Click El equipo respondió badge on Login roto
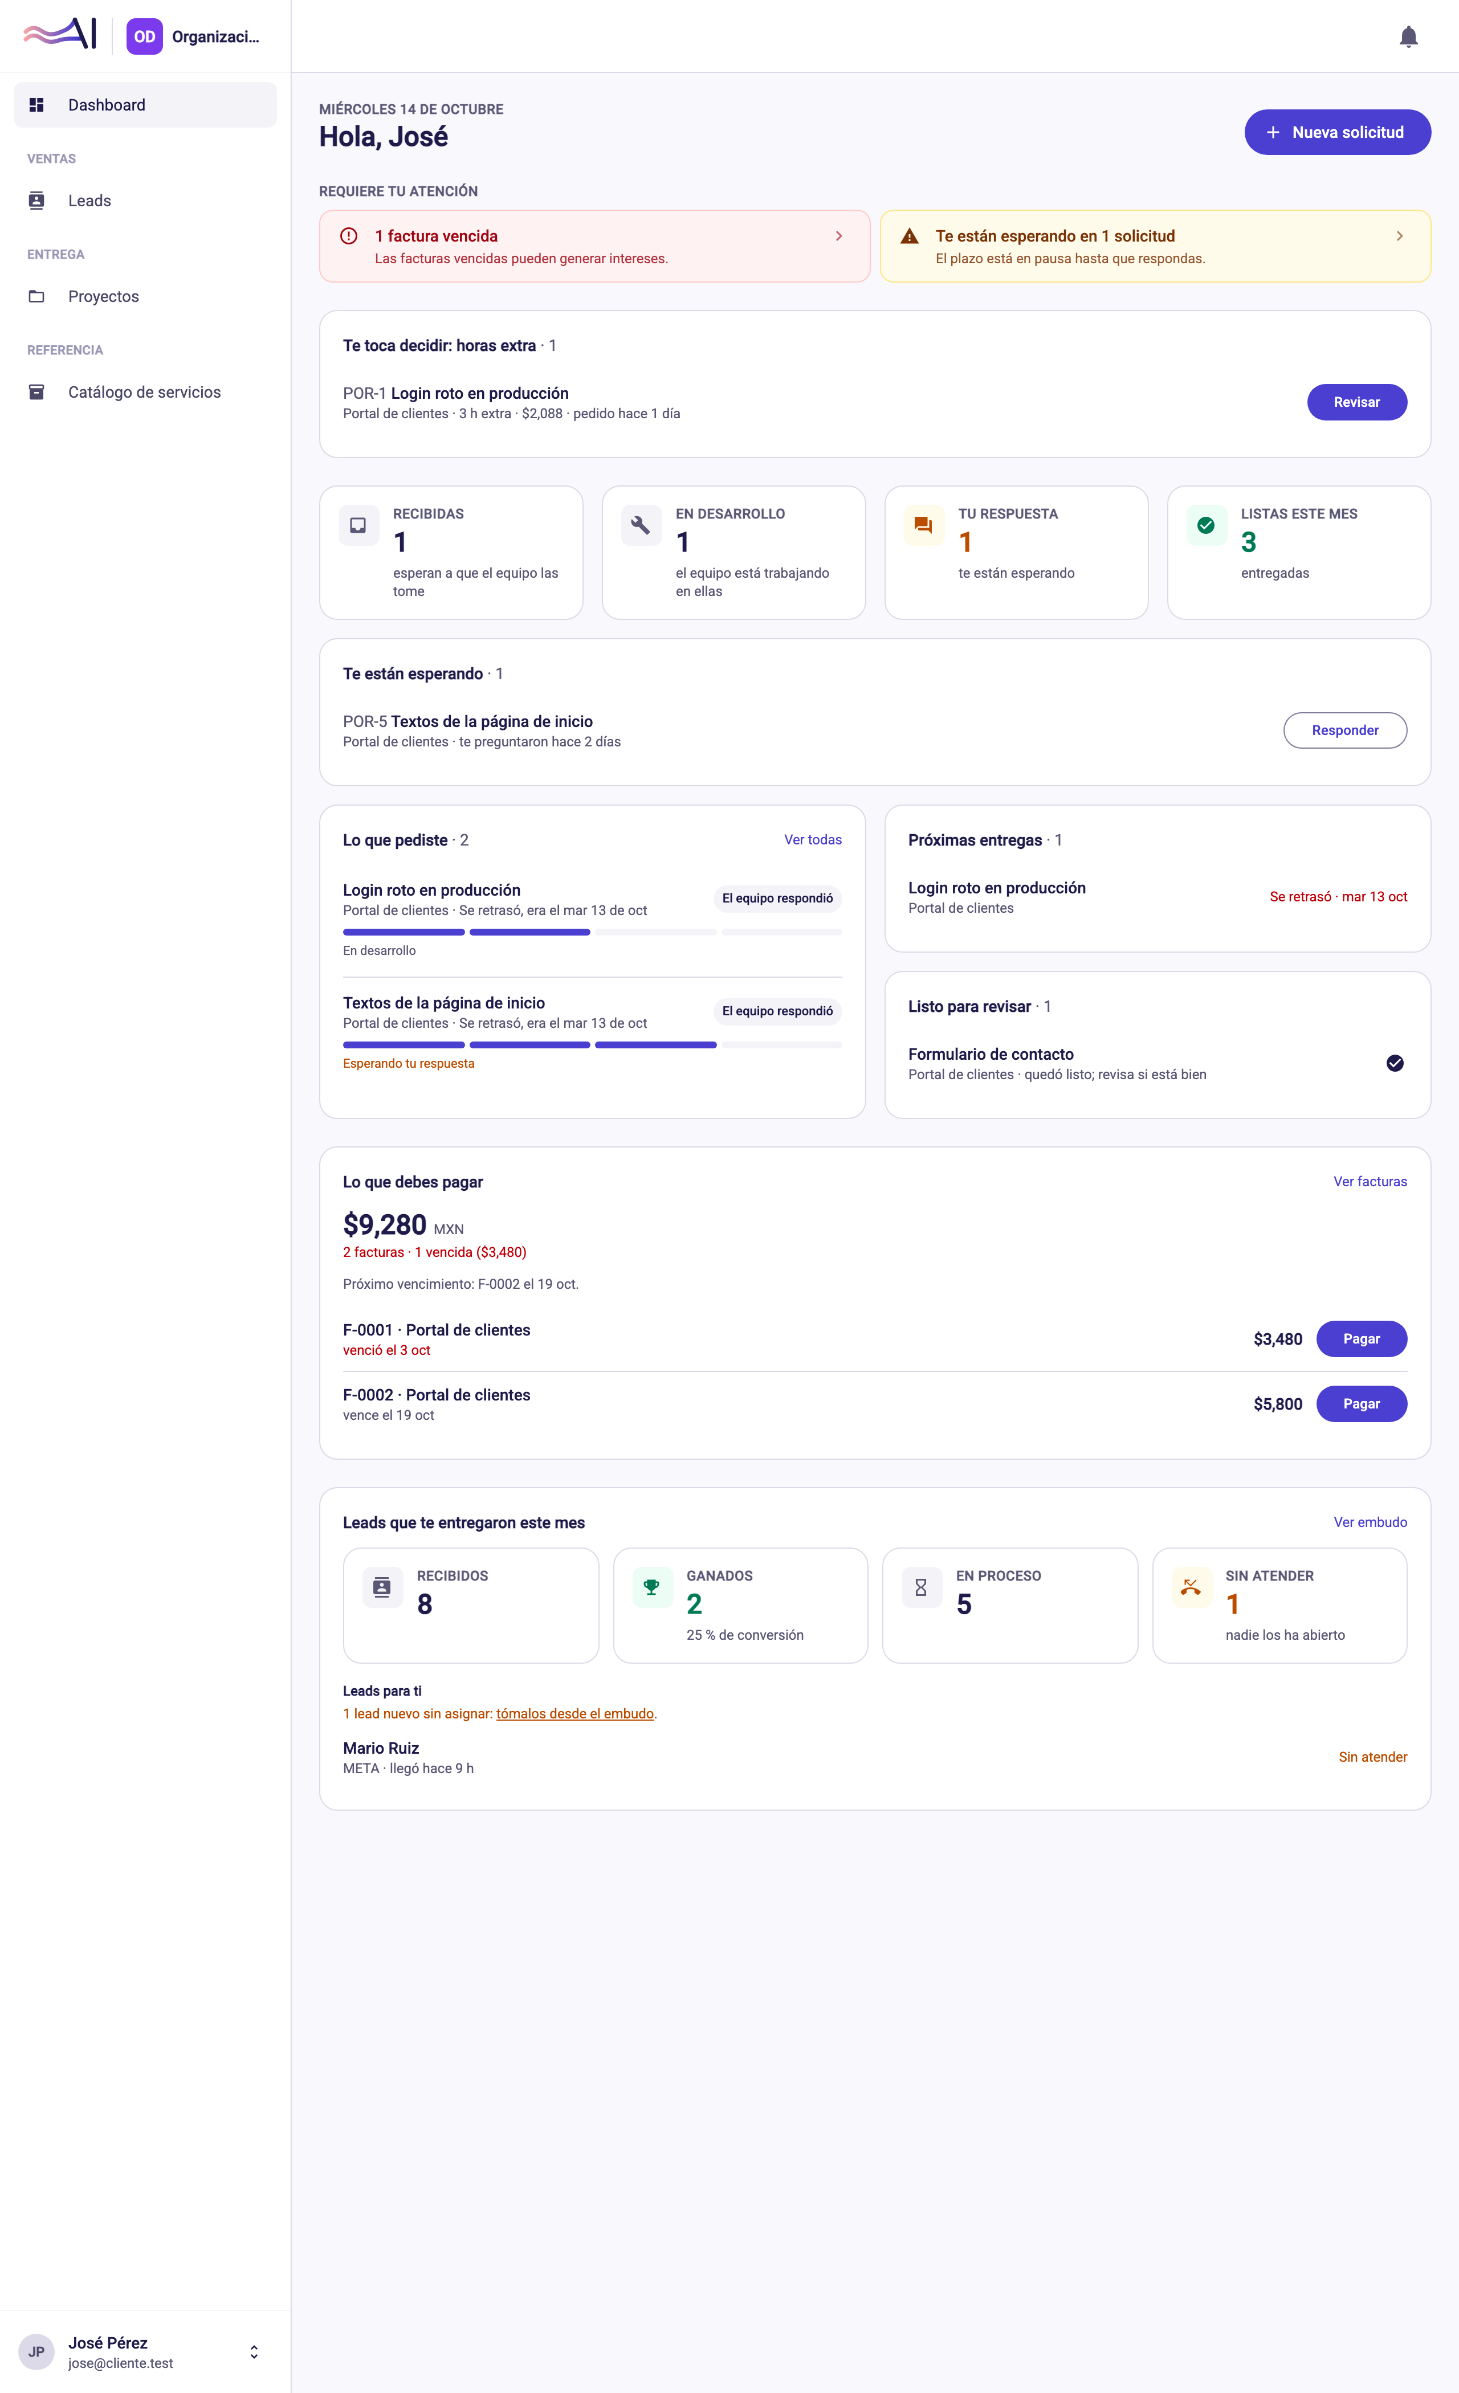This screenshot has height=2393, width=1459. pos(777,899)
